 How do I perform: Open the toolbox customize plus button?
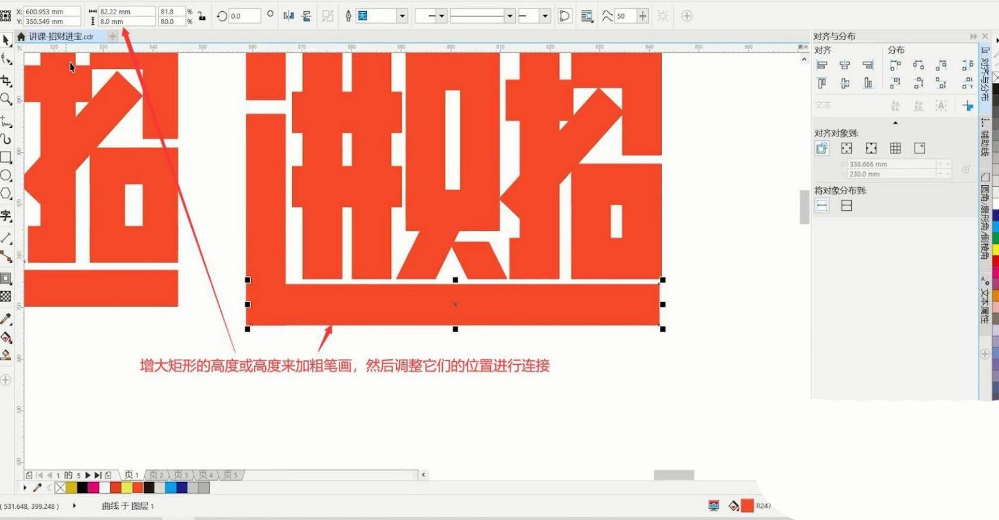click(6, 380)
